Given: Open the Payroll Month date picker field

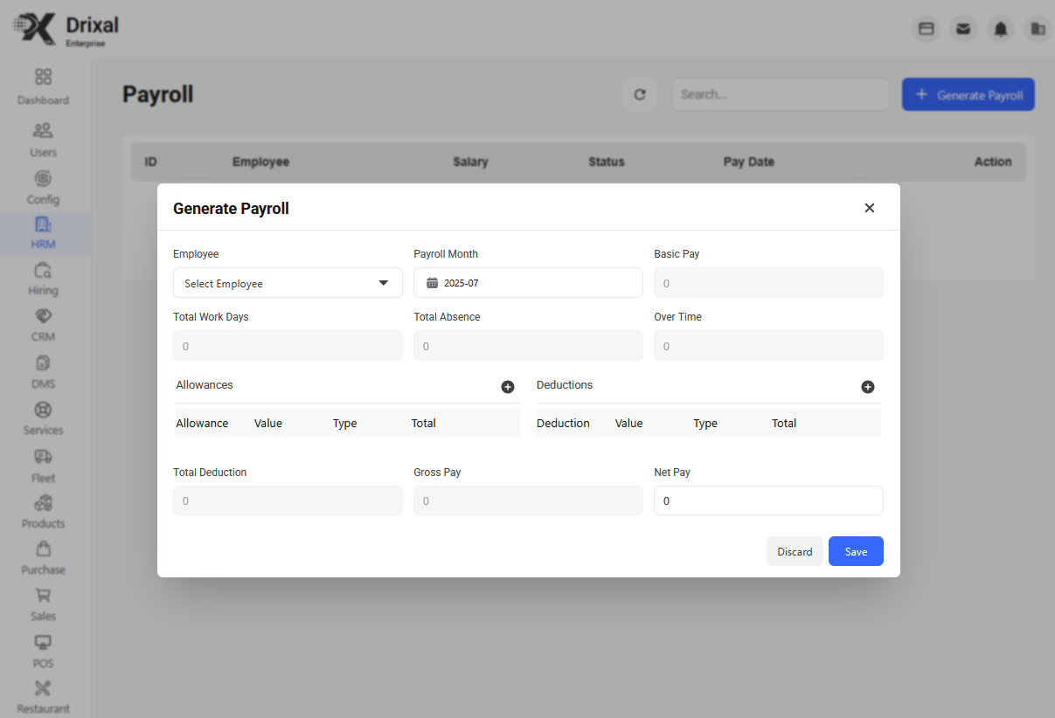Looking at the screenshot, I should click(528, 283).
